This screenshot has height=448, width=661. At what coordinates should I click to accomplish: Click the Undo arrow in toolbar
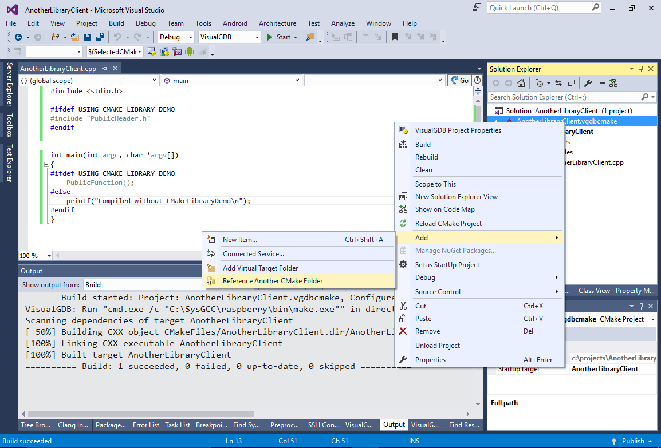point(117,37)
